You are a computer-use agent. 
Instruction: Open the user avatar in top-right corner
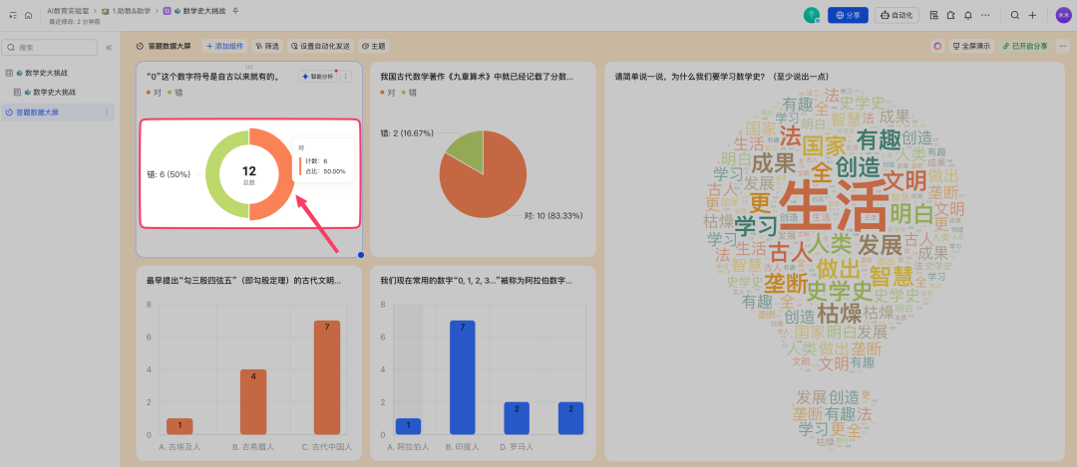point(1063,15)
